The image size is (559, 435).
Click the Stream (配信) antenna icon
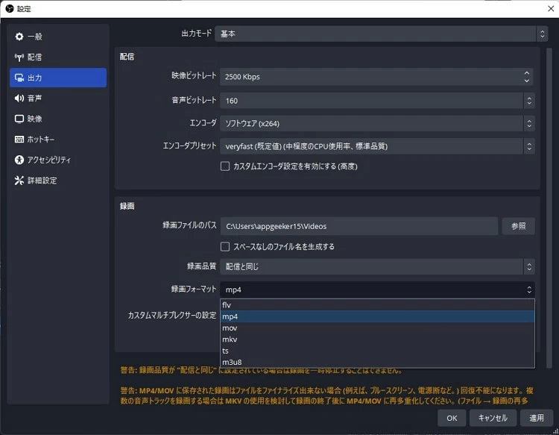(19, 57)
